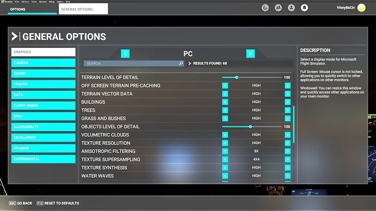The height and width of the screenshot is (211, 376).
Task: Open the Data category
Action: click(x=44, y=95)
